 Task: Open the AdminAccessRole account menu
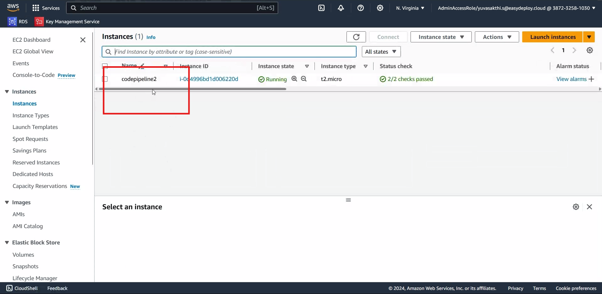[x=517, y=8]
